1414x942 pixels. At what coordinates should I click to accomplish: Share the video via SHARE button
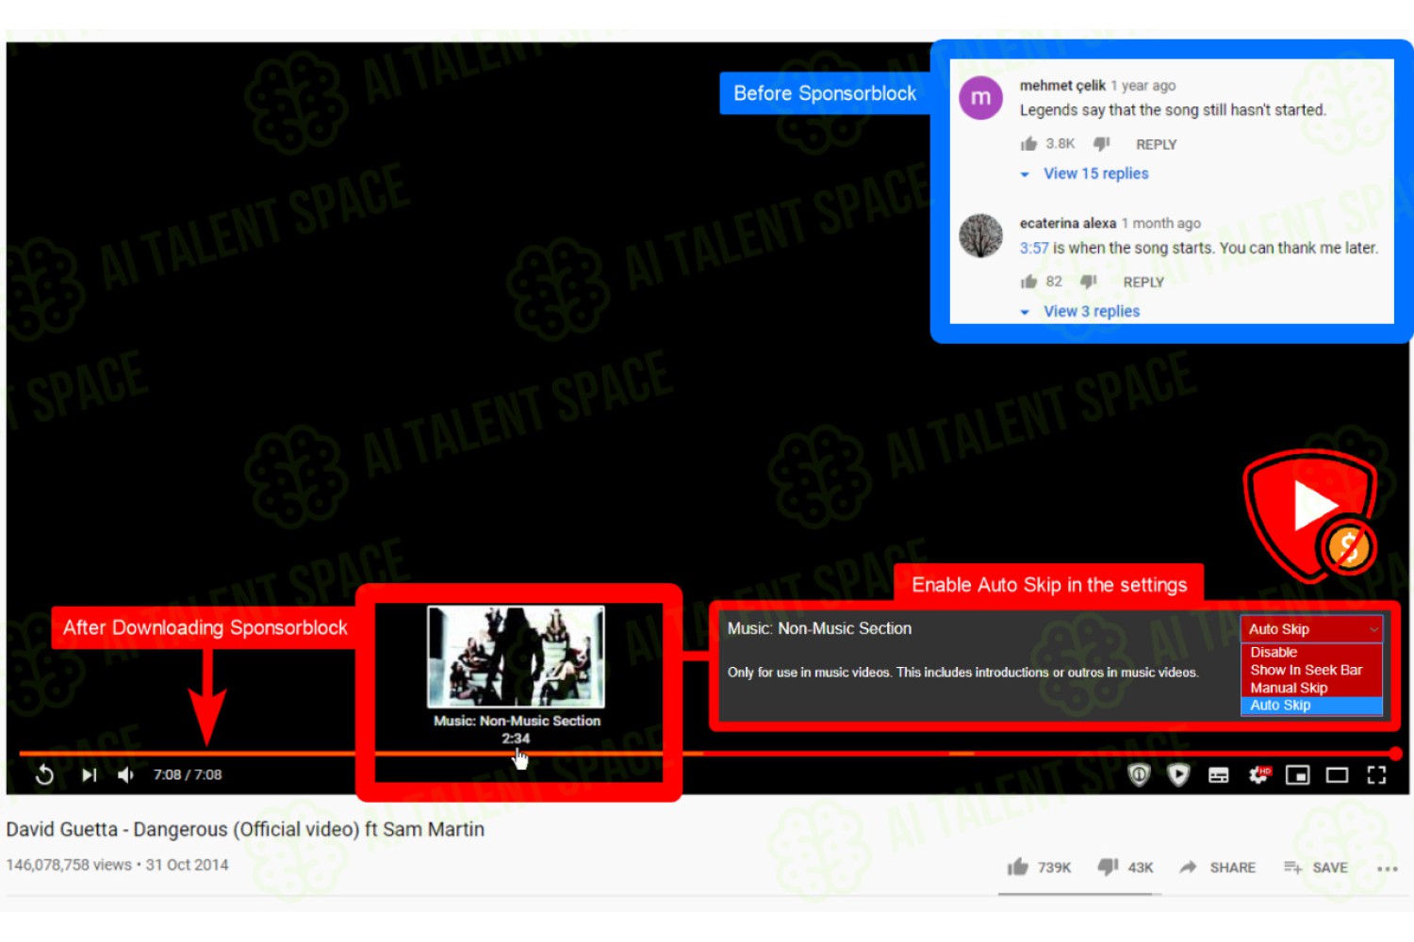[1217, 868]
